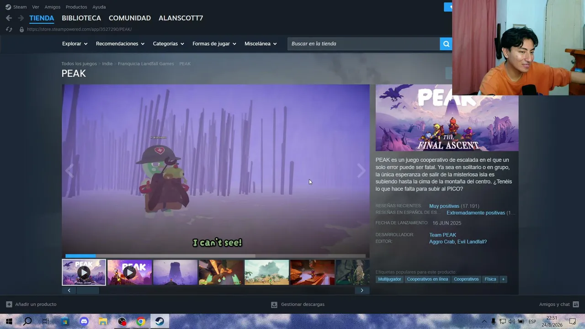This screenshot has height=329, width=585.
Task: Open the Extremadamente positivas reviews link
Action: click(476, 213)
